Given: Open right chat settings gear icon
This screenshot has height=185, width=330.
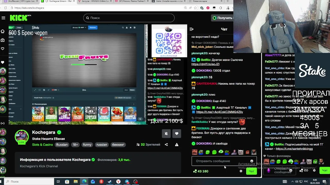Looking at the screenshot, I should [314, 170].
